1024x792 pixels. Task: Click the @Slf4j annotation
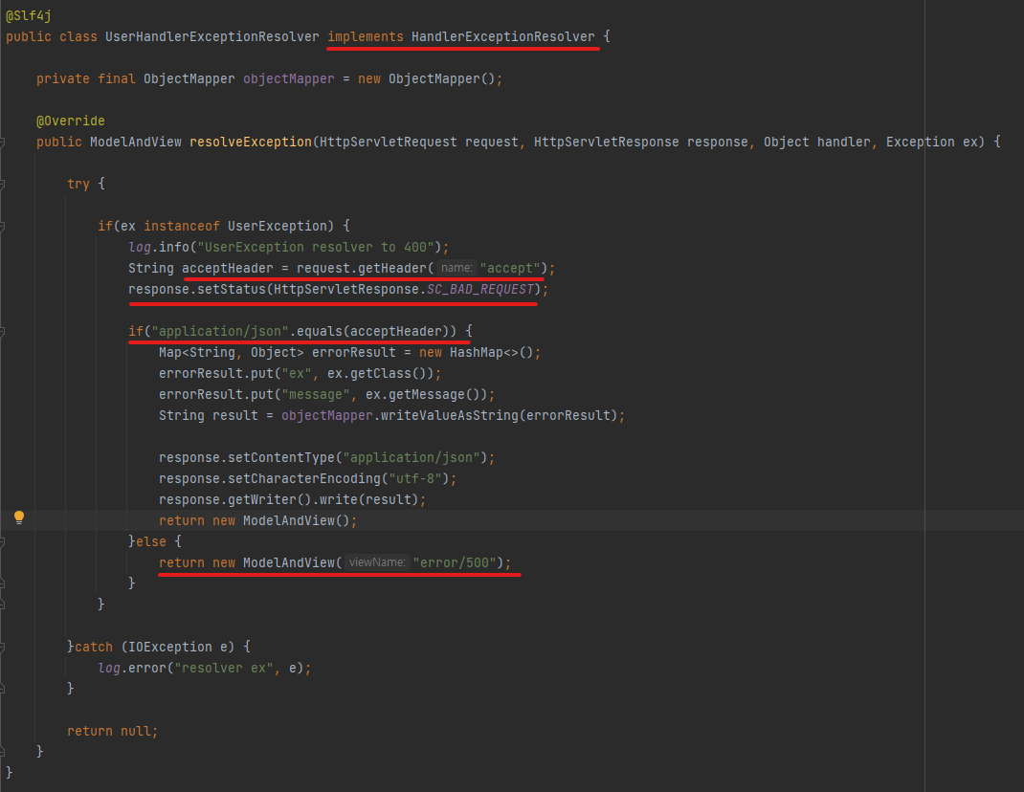click(28, 15)
